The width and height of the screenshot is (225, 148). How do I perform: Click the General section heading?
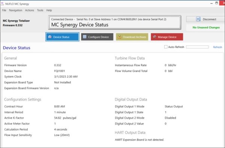pyautogui.click(x=10, y=58)
